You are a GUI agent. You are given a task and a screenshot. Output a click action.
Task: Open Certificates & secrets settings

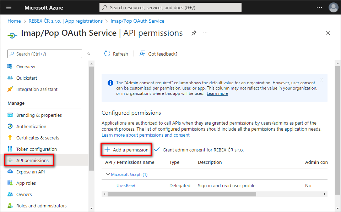click(x=37, y=138)
